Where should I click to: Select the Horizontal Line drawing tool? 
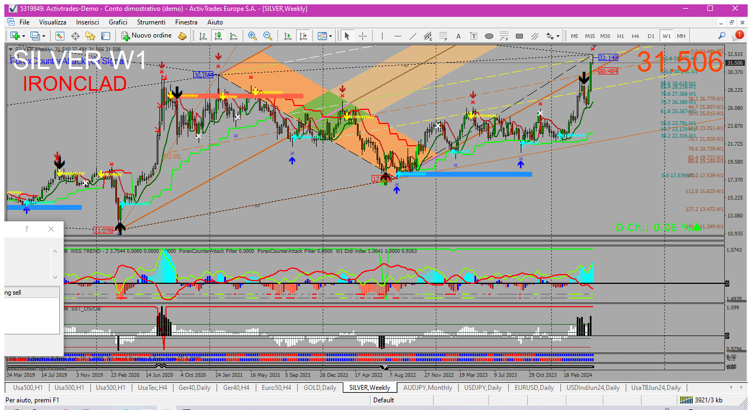tap(398, 36)
